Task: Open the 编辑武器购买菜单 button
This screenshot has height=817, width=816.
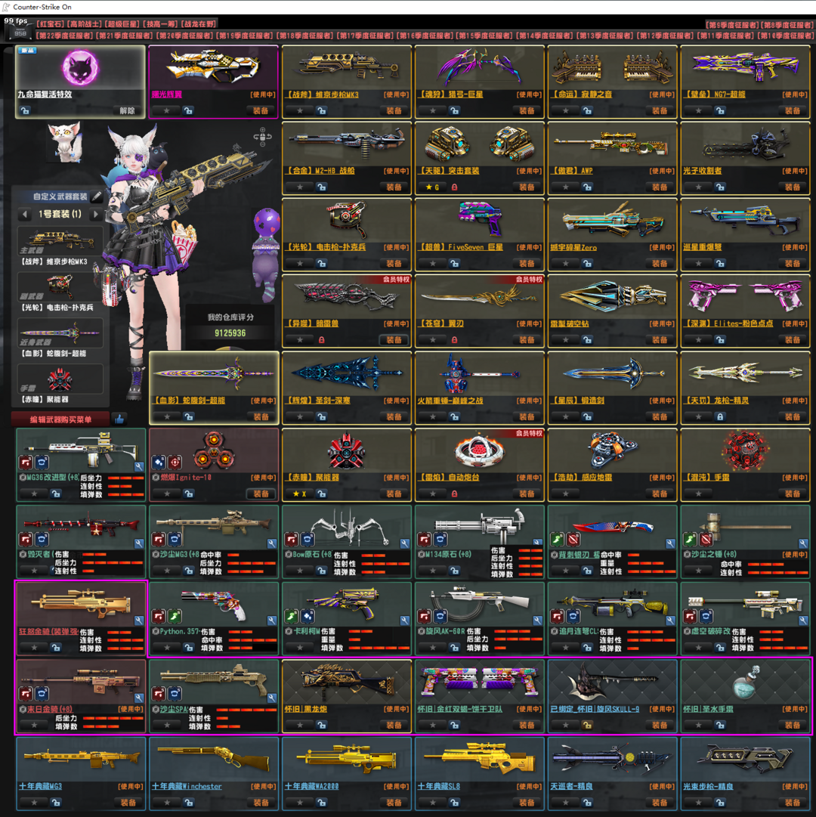Action: 60,419
